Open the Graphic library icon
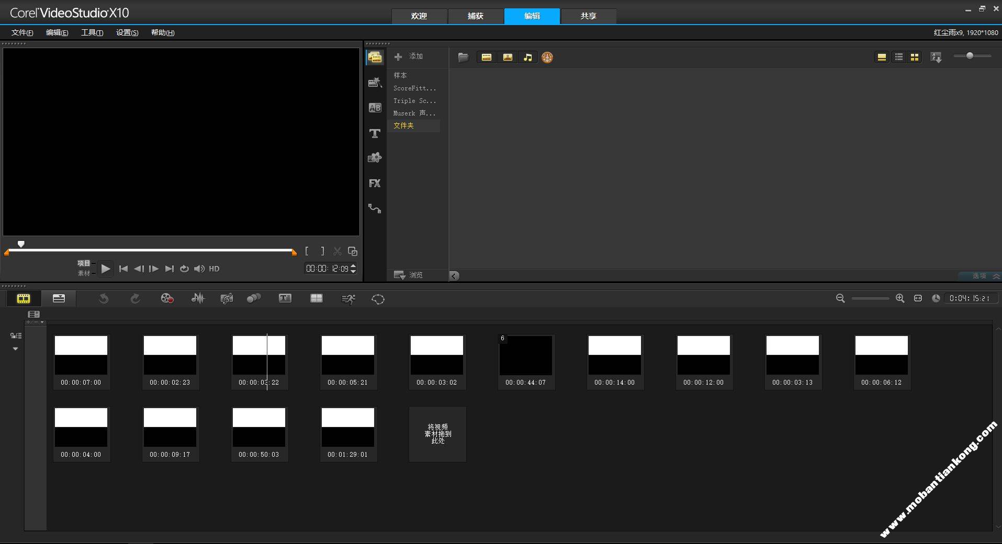 click(375, 157)
